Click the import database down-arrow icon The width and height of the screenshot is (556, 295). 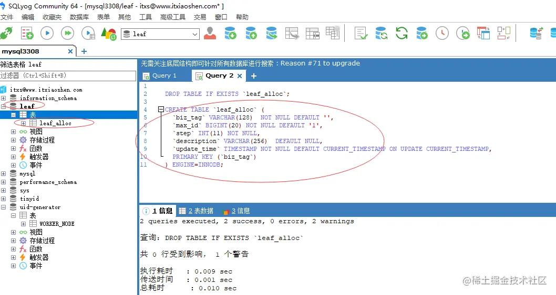pyautogui.click(x=231, y=34)
